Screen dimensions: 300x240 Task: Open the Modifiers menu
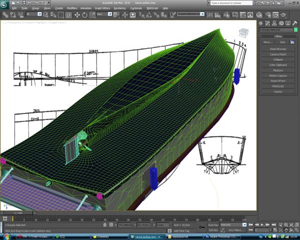(72, 8)
